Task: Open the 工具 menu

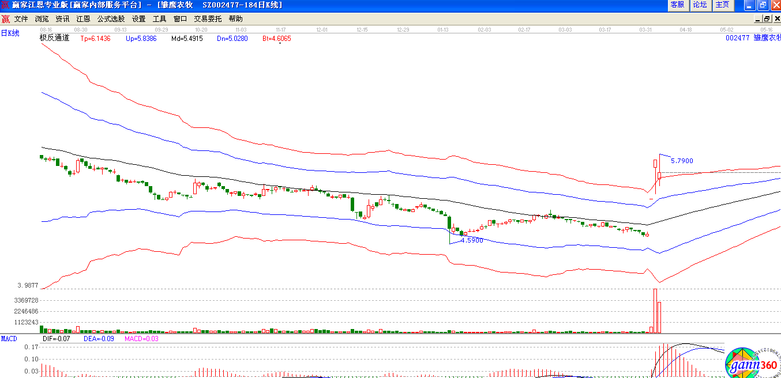Action: click(x=159, y=19)
